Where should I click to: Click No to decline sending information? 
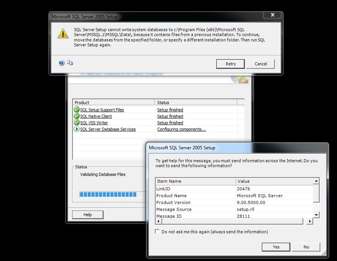pyautogui.click(x=306, y=247)
